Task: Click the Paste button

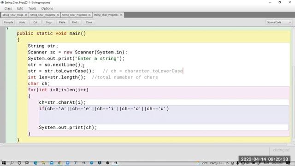Action: click(x=62, y=22)
